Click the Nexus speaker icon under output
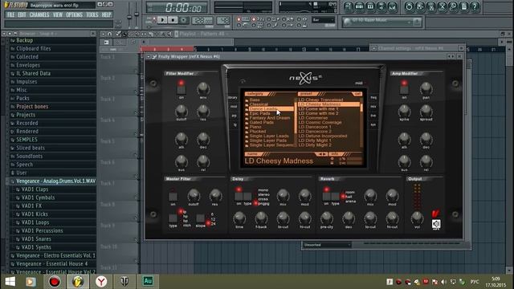The image size is (514, 289). point(436,224)
